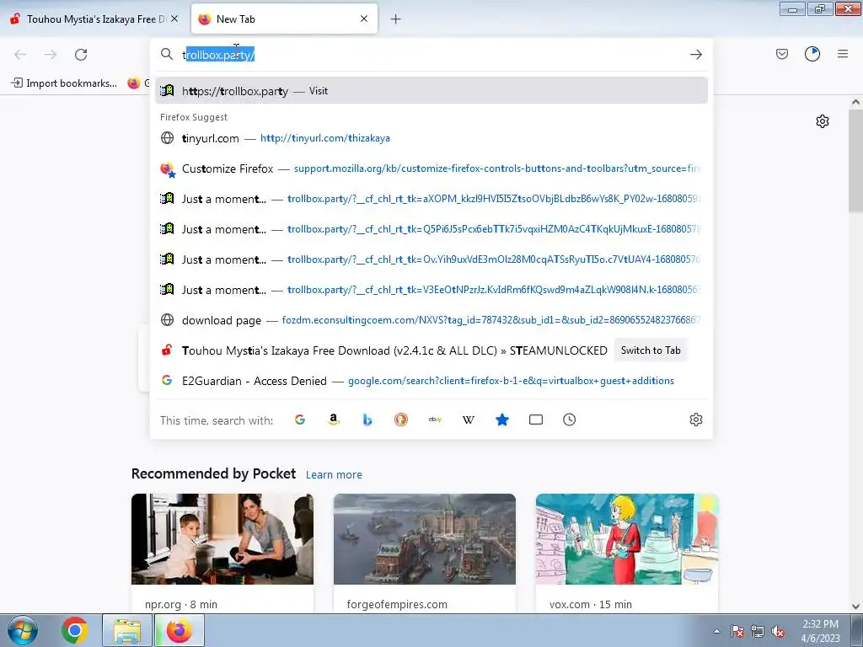Search this time with Bing icon
The height and width of the screenshot is (647, 863).
[x=367, y=420]
